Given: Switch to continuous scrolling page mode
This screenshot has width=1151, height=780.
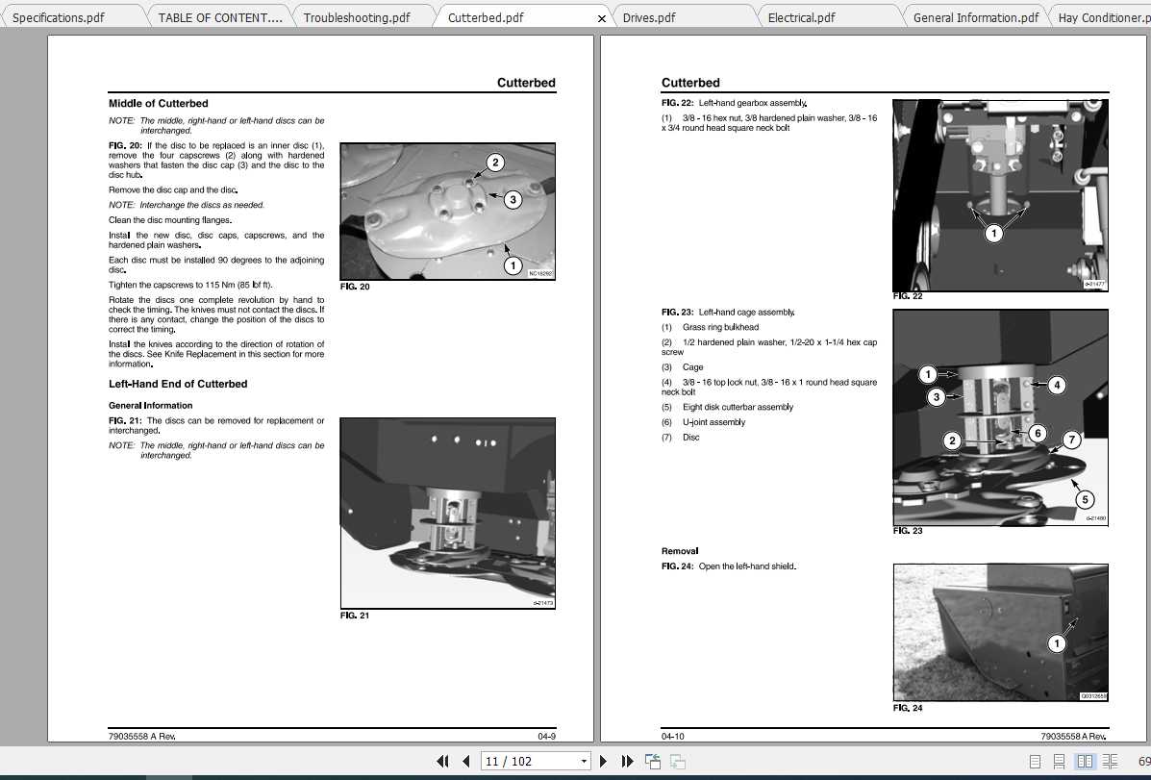Looking at the screenshot, I should point(1060,760).
